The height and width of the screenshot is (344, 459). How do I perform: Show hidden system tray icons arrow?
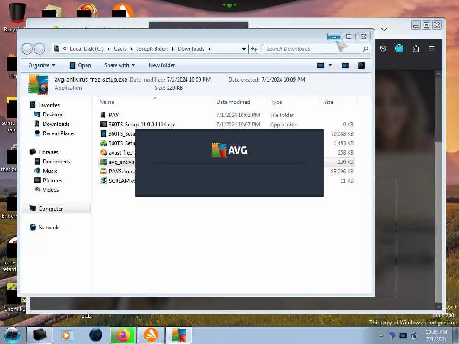pyautogui.click(x=381, y=335)
